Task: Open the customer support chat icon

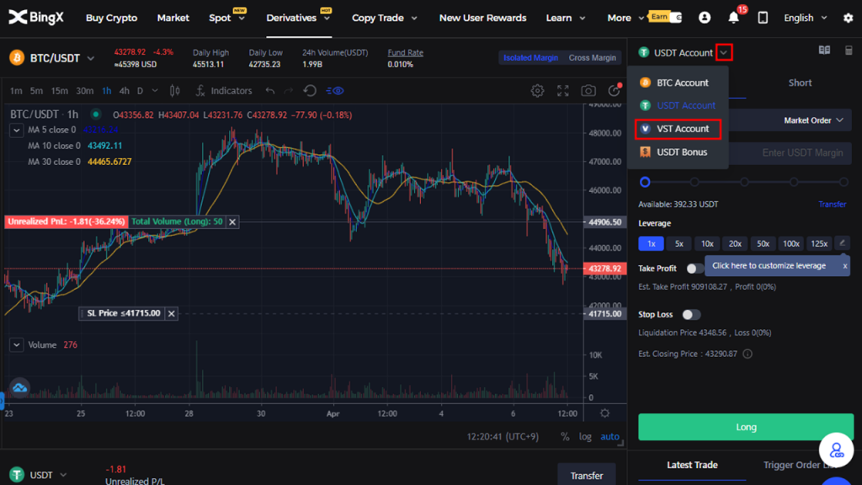Action: click(x=836, y=450)
